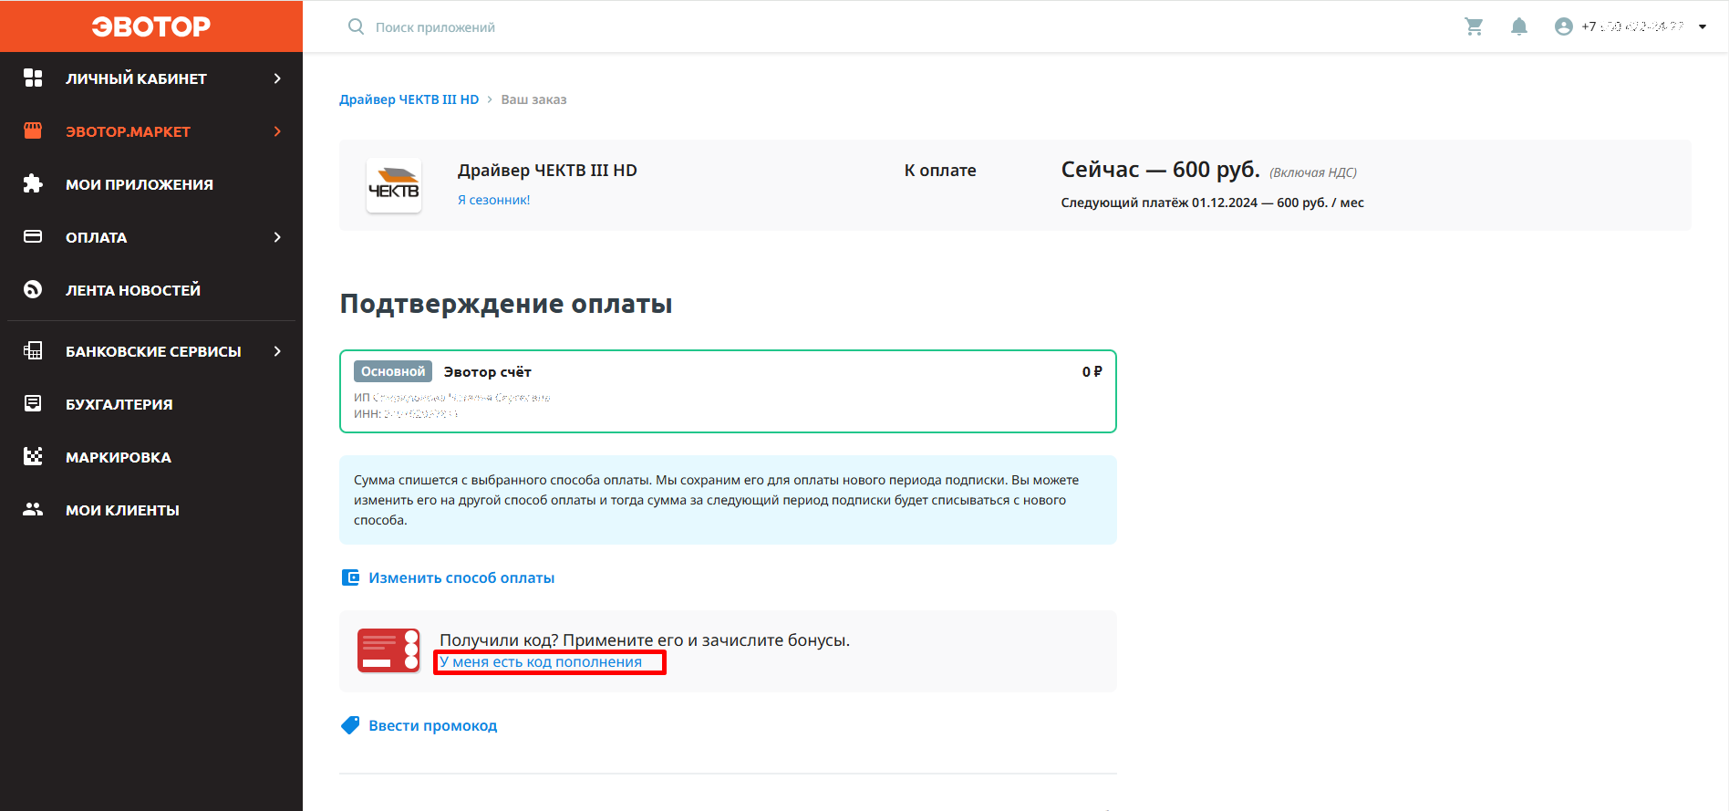
Task: Expand Оплата submenu arrow
Action: click(277, 237)
